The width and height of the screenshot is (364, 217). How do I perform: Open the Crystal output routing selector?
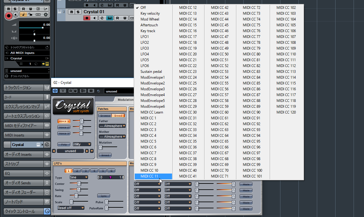[x=27, y=58]
